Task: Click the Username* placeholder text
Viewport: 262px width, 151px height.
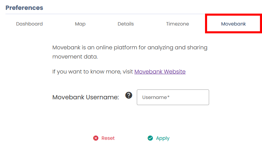Action: click(x=156, y=97)
